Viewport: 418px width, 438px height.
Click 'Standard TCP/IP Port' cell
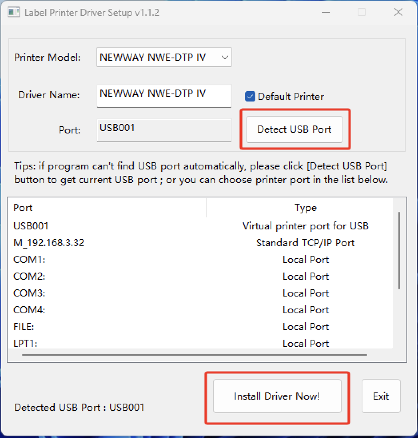click(305, 243)
